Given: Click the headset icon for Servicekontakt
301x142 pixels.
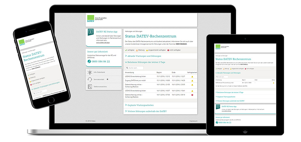Looking at the screenshot, I should pos(90,79).
